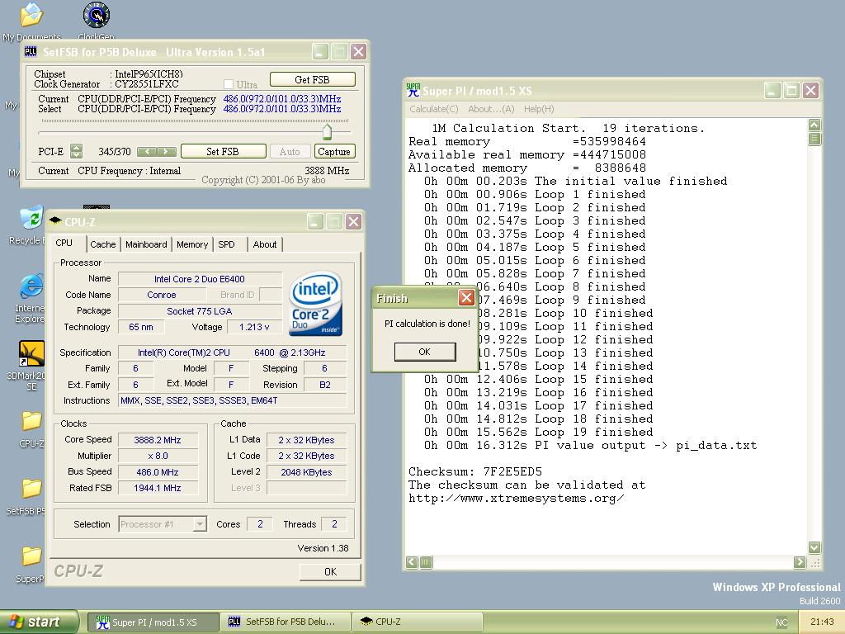The image size is (845, 634).
Task: Click the Level 2 cache value 2048 KBytes
Action: tap(306, 471)
